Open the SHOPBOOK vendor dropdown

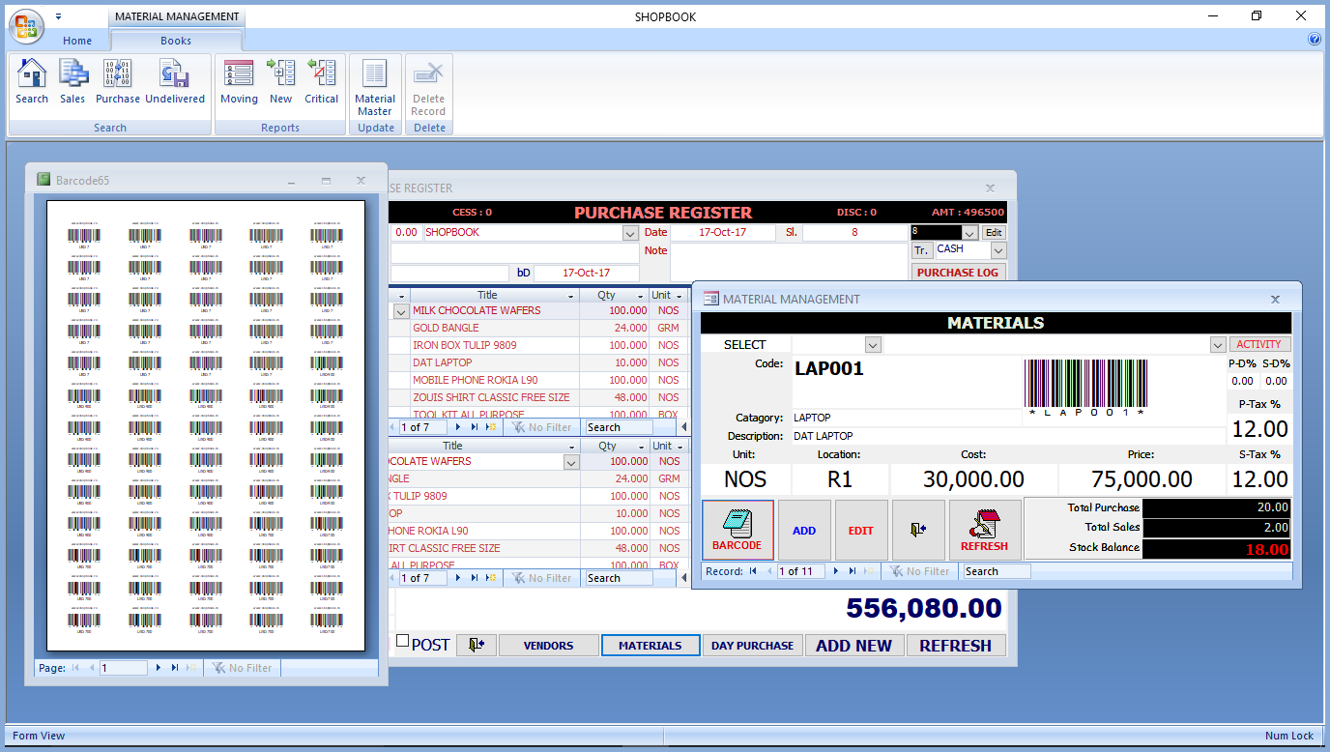point(630,233)
